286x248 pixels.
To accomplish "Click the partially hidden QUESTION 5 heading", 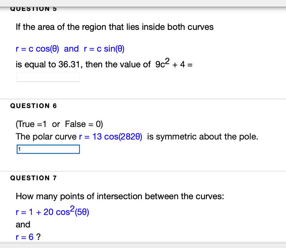I will pyautogui.click(x=34, y=9).
